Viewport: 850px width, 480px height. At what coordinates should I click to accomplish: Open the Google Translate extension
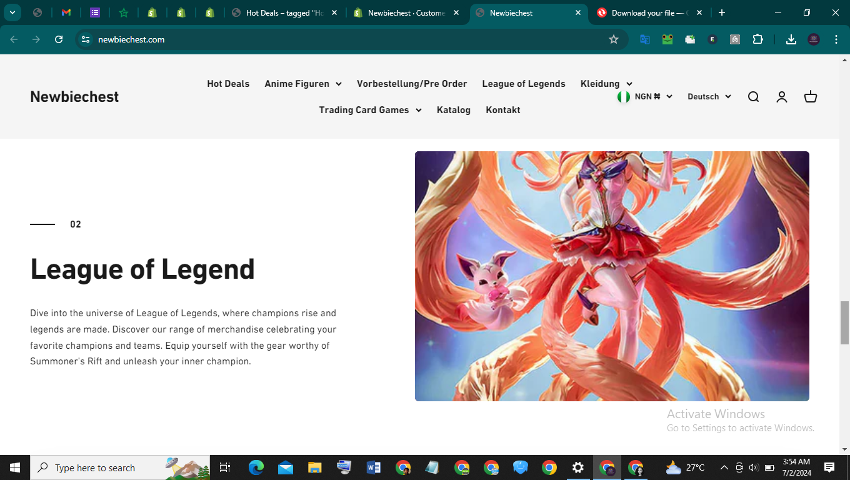(x=645, y=39)
